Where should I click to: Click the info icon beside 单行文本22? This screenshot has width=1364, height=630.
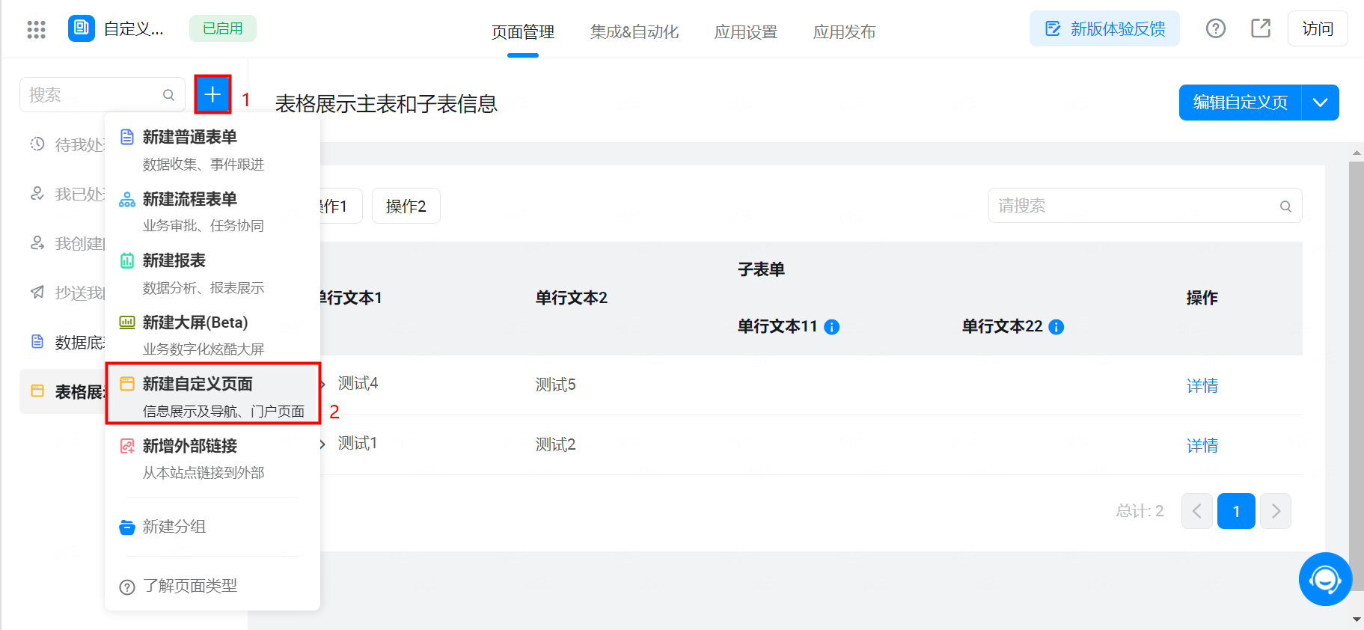coord(1056,327)
